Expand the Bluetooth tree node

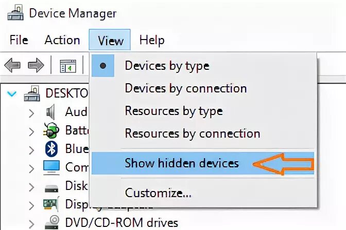coord(31,149)
